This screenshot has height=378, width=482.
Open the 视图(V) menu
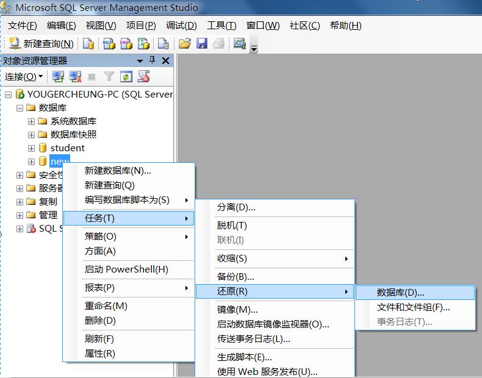click(101, 26)
